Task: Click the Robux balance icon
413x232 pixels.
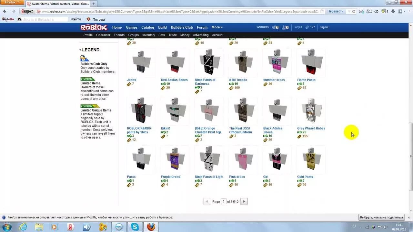Action: pyautogui.click(x=297, y=27)
